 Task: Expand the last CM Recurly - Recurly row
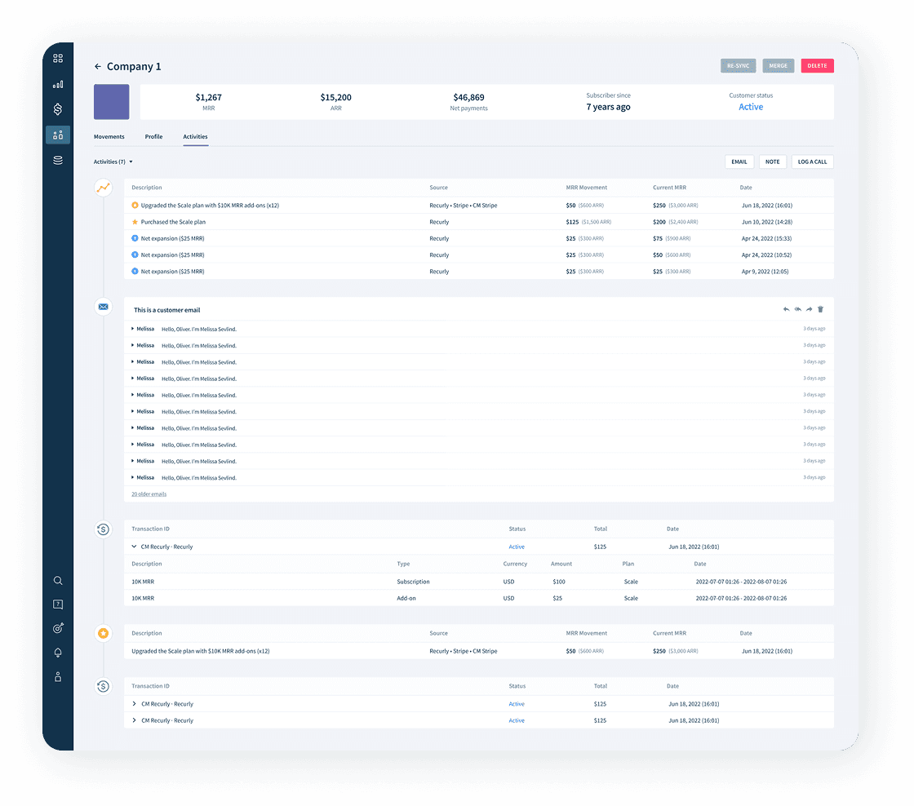coord(134,720)
